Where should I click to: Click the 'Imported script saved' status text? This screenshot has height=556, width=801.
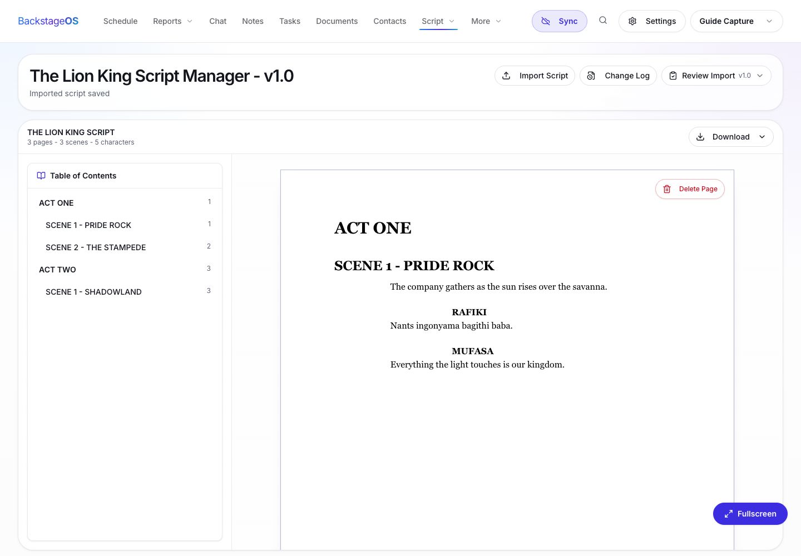coord(70,93)
